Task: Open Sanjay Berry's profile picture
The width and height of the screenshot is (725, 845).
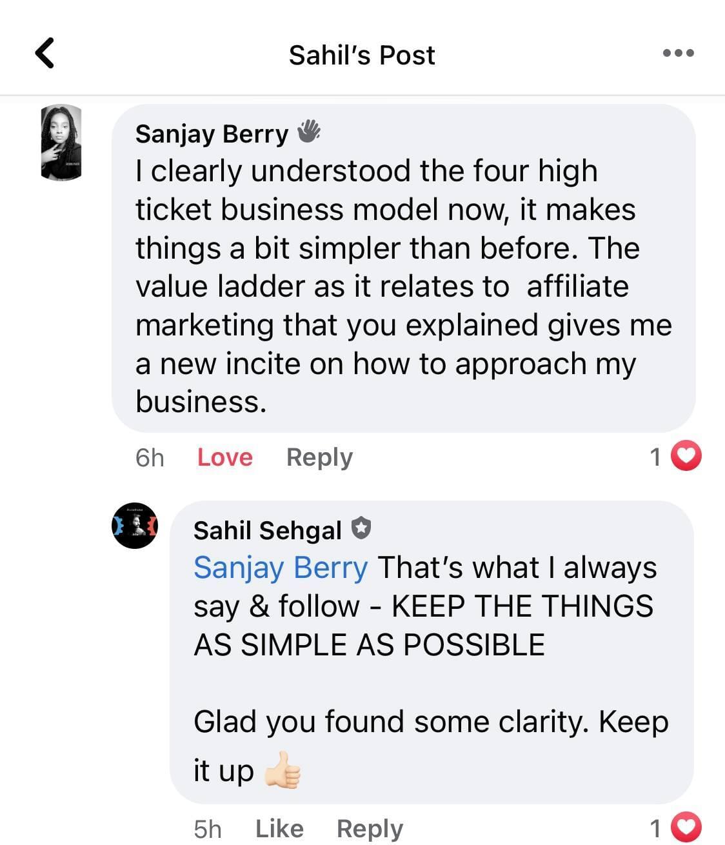Action: click(61, 142)
